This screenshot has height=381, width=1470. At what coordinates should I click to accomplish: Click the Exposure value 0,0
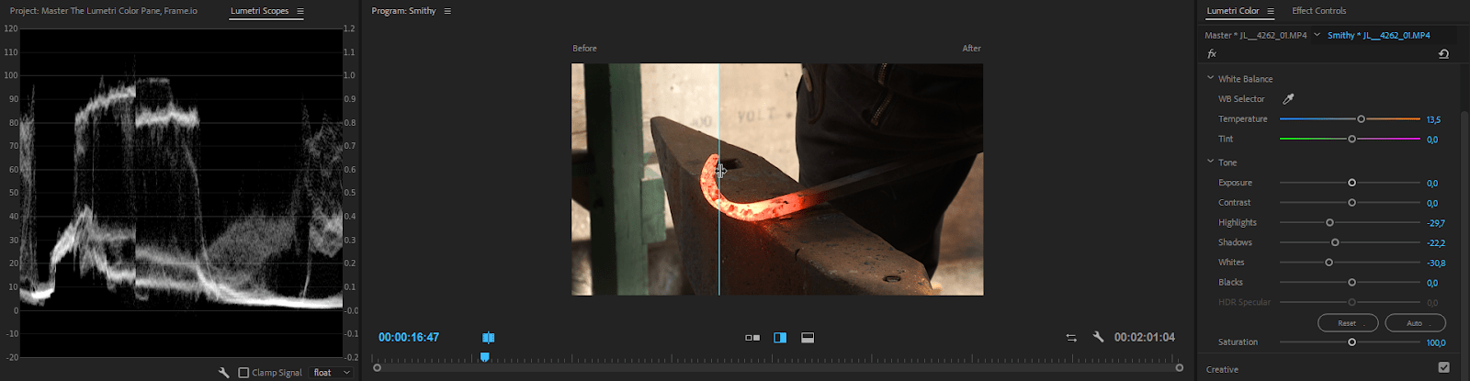[1432, 184]
